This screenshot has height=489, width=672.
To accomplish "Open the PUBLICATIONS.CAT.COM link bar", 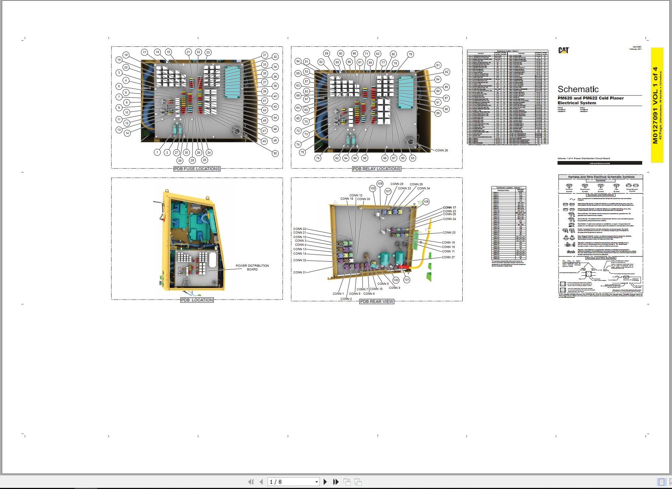I will (x=600, y=163).
